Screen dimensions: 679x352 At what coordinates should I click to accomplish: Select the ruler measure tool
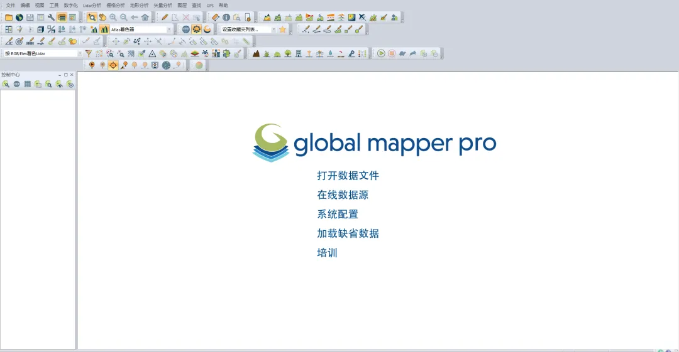[216, 18]
